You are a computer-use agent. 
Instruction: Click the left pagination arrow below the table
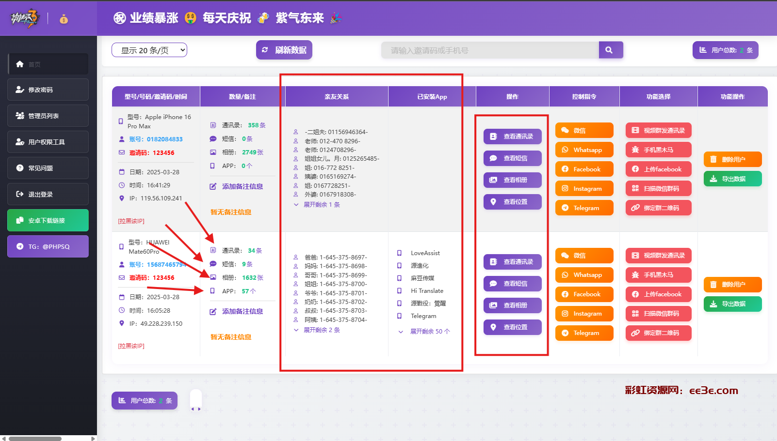tap(193, 409)
